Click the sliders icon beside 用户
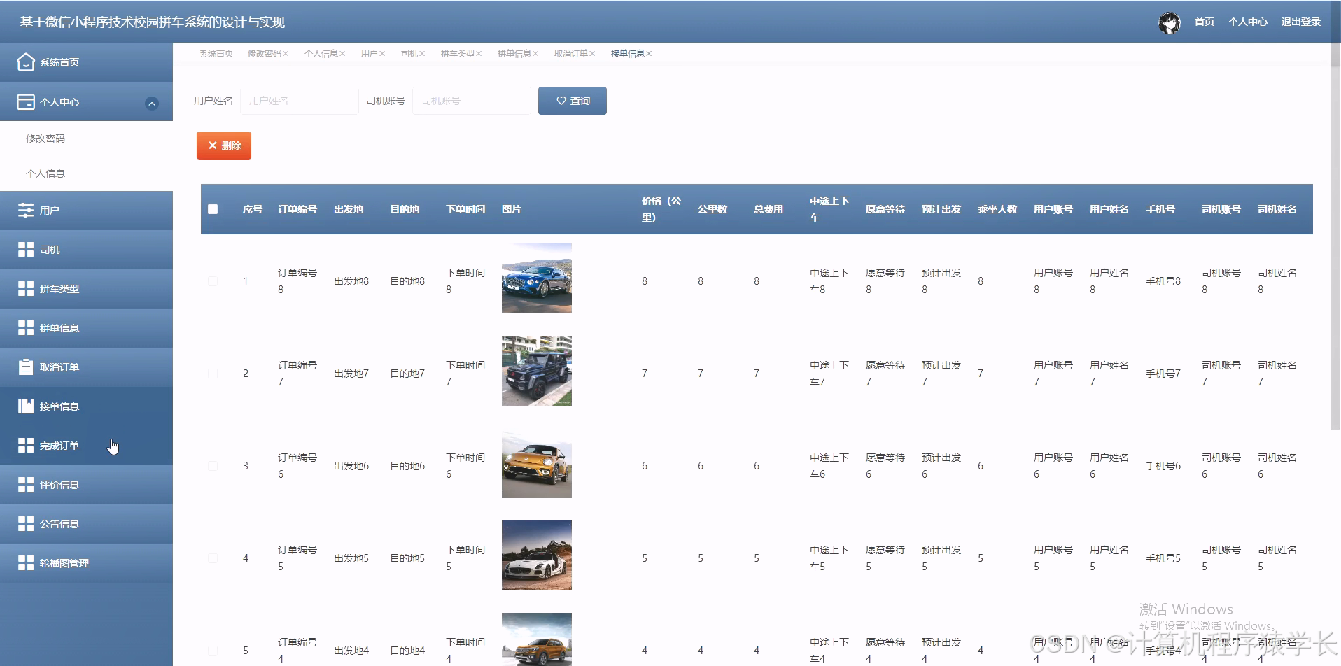The width and height of the screenshot is (1341, 666). 26,211
